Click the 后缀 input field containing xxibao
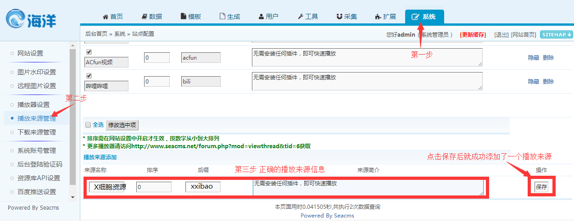 [x=202, y=187]
